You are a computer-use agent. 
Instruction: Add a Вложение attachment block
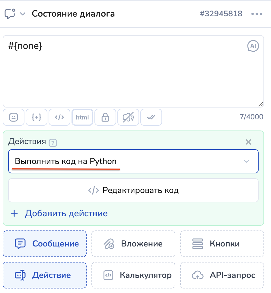click(x=133, y=244)
